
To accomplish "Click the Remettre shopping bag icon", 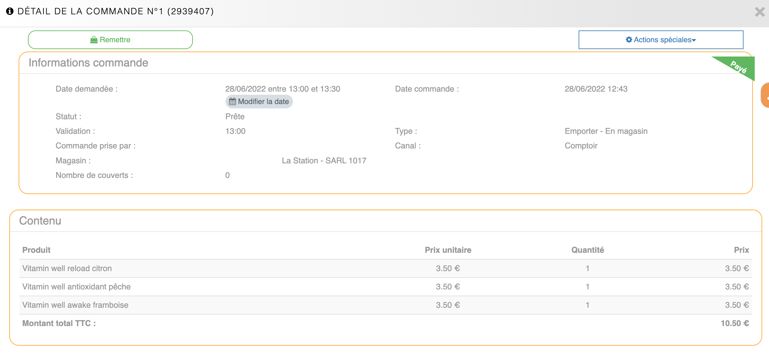I will coord(94,40).
